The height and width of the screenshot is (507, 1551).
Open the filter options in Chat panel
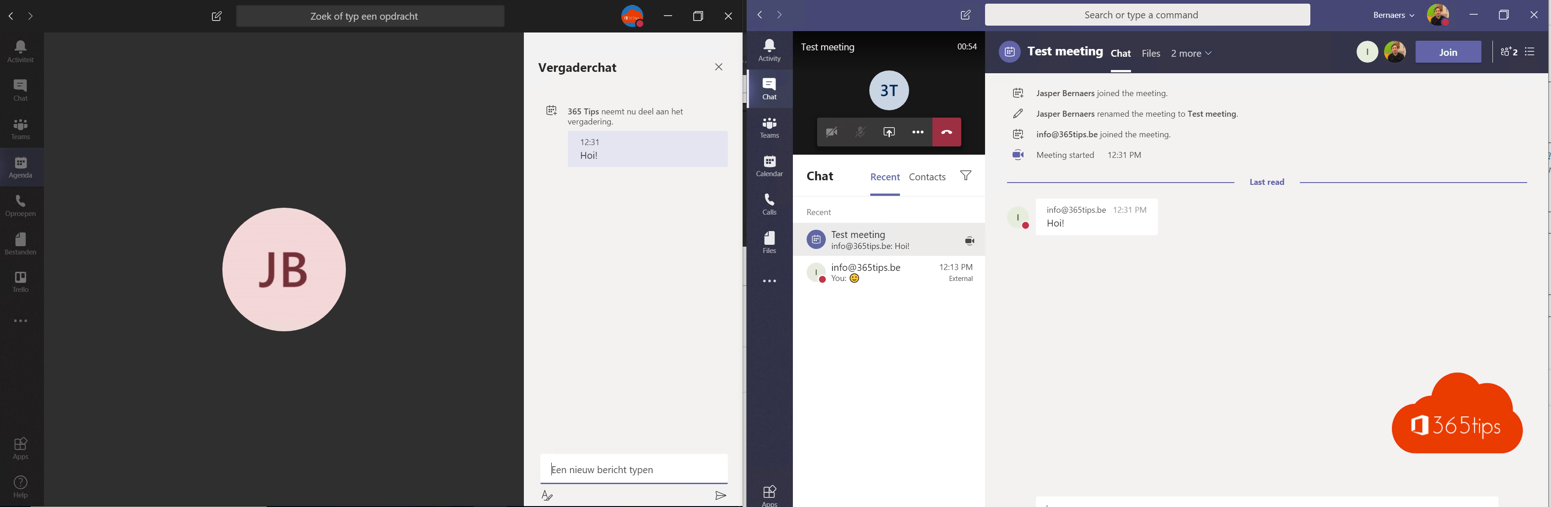pyautogui.click(x=966, y=175)
